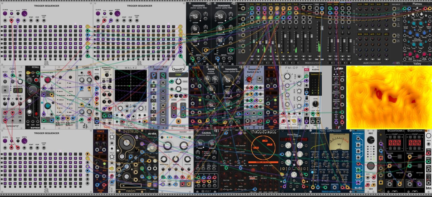Screen dimensions: 432x197
Task: Select CLOCK OUT jack on second top Trigger Sequencer
Action: click(136, 21)
